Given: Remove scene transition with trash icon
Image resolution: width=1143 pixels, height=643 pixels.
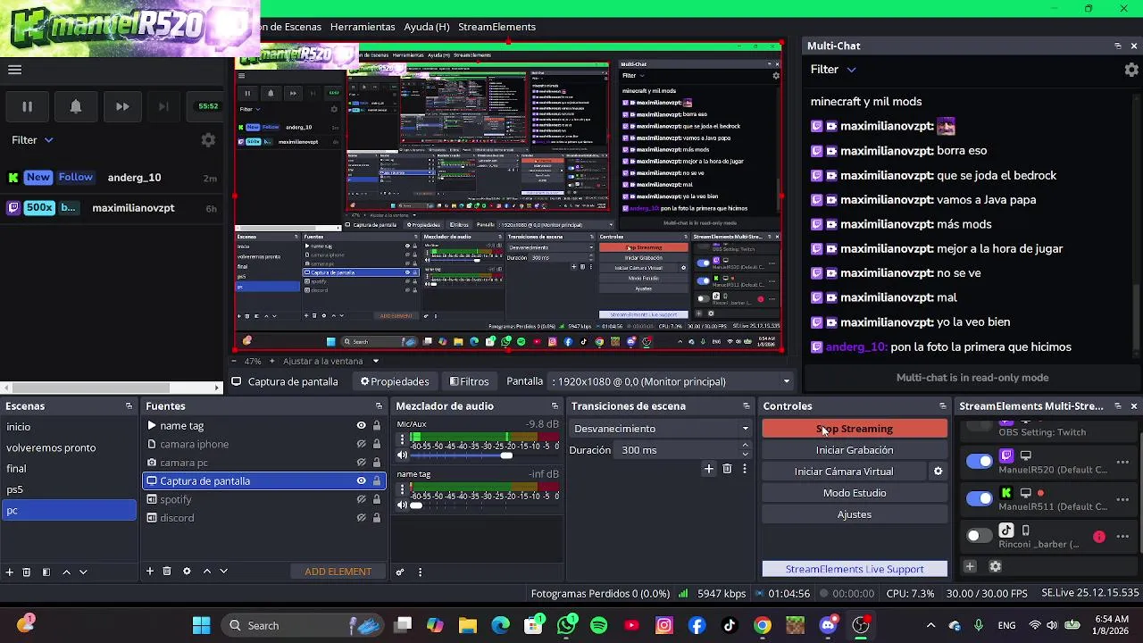Looking at the screenshot, I should click(727, 469).
